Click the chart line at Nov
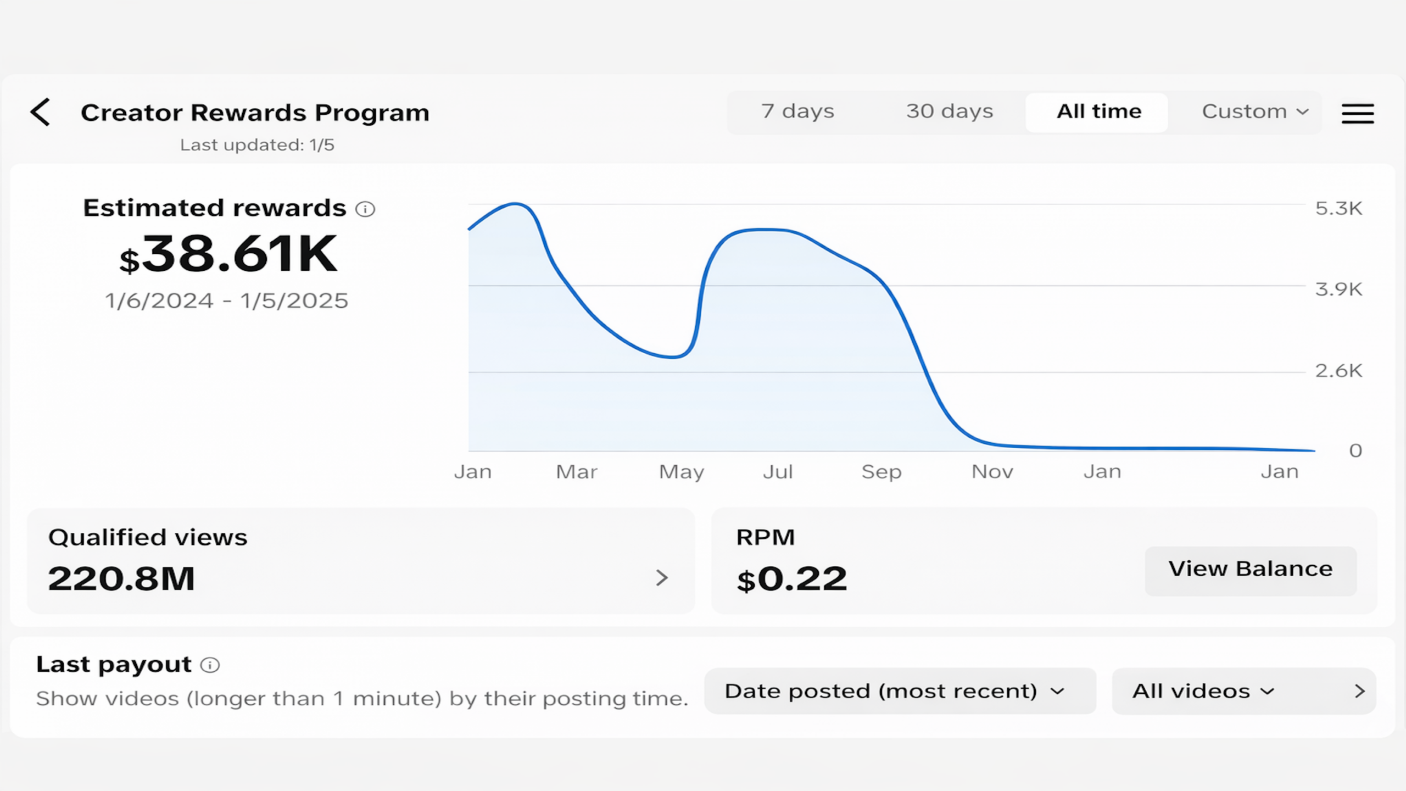This screenshot has height=791, width=1406. (x=992, y=443)
